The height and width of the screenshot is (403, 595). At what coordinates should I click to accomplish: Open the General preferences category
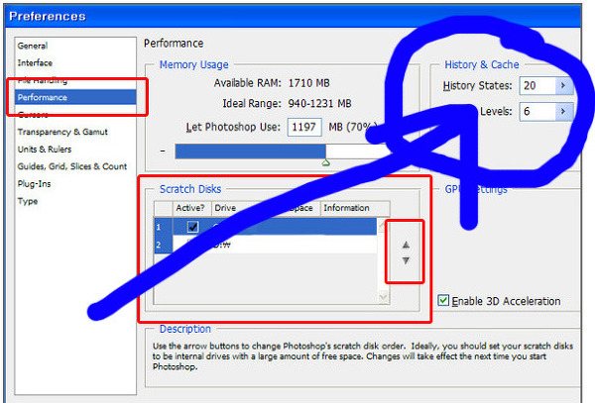coord(33,46)
